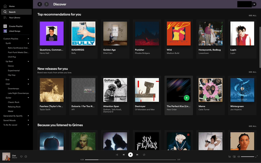Open the connect to device icon
The image size is (261, 163).
coord(234,157)
